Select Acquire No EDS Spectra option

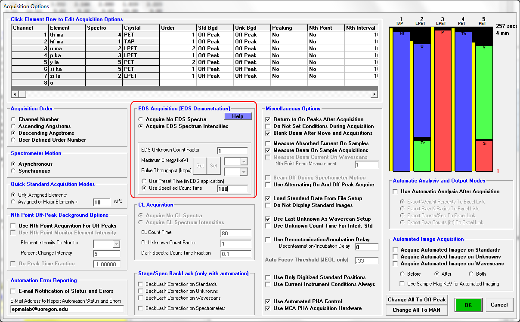pyautogui.click(x=141, y=119)
